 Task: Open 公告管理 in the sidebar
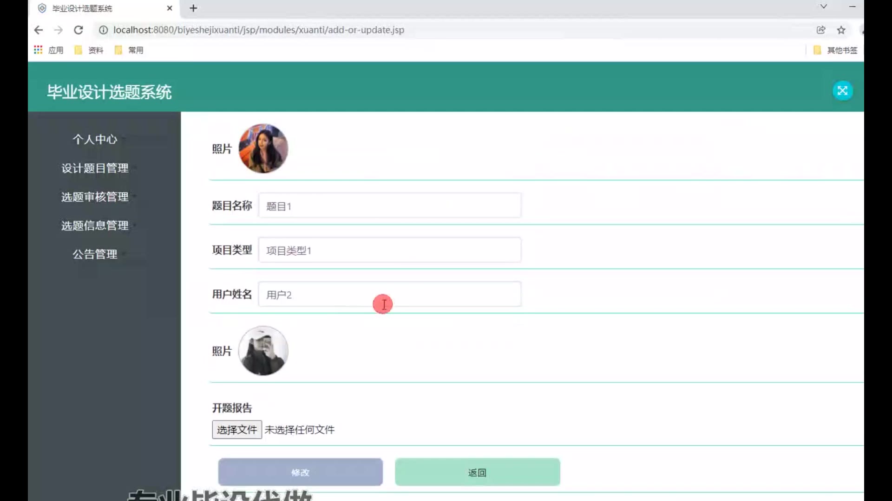[95, 254]
